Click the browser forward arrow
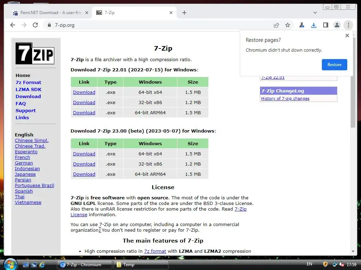This screenshot has width=361, height=270. coord(24,25)
